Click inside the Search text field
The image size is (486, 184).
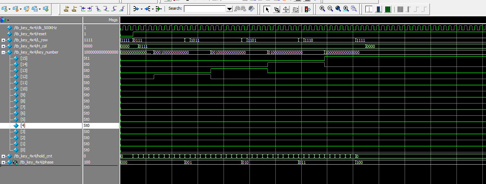pos(205,9)
